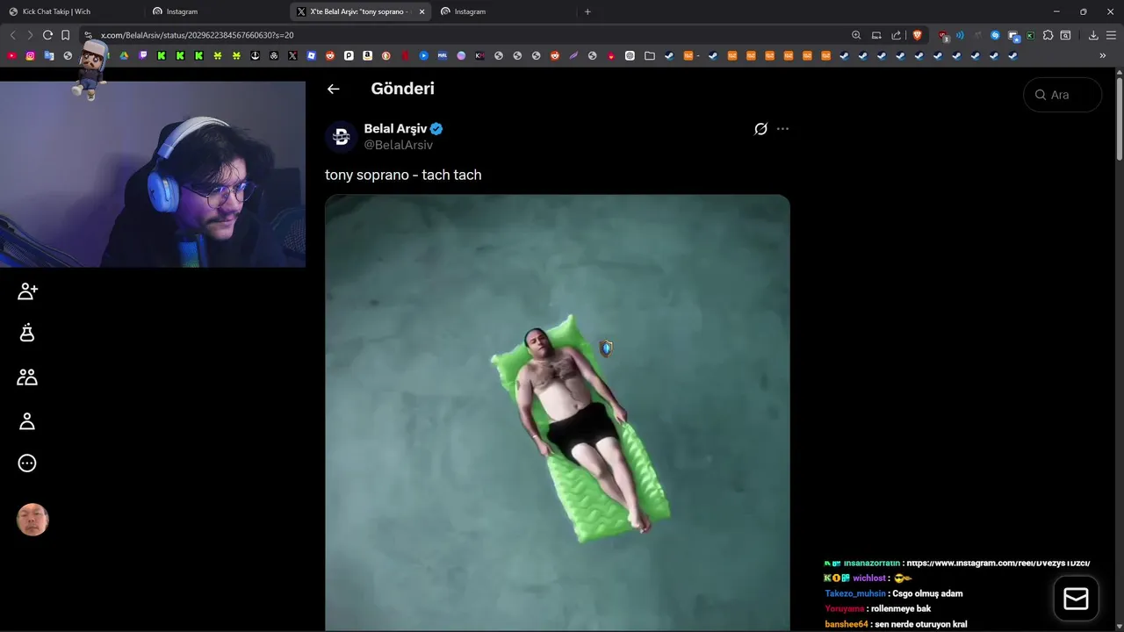Click the two-people group sidebar icon
Image resolution: width=1124 pixels, height=632 pixels.
pos(27,377)
